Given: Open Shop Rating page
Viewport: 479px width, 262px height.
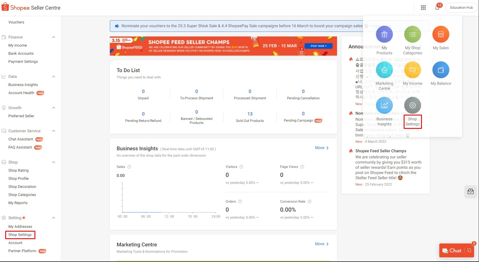Looking at the screenshot, I should [19, 171].
